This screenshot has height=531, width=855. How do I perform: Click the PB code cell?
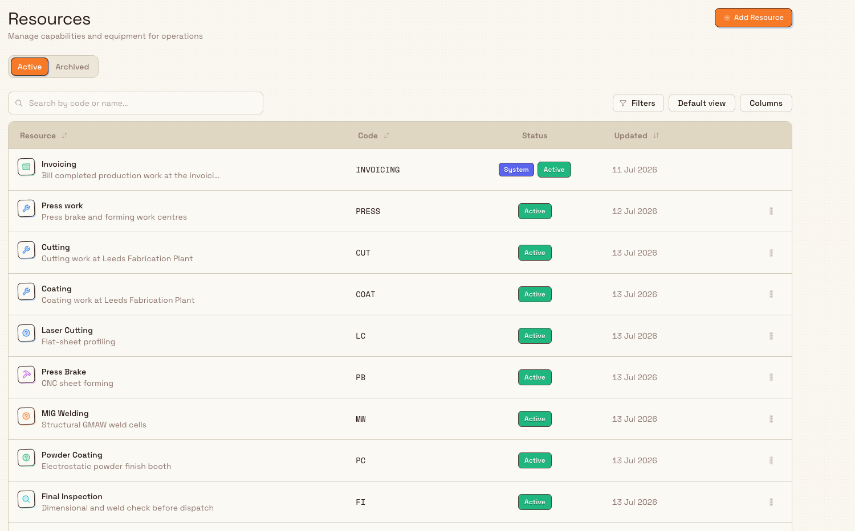(x=361, y=377)
